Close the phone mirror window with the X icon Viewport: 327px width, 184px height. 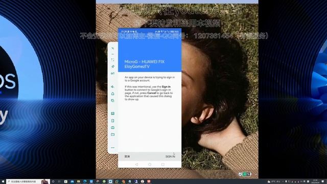point(112,48)
